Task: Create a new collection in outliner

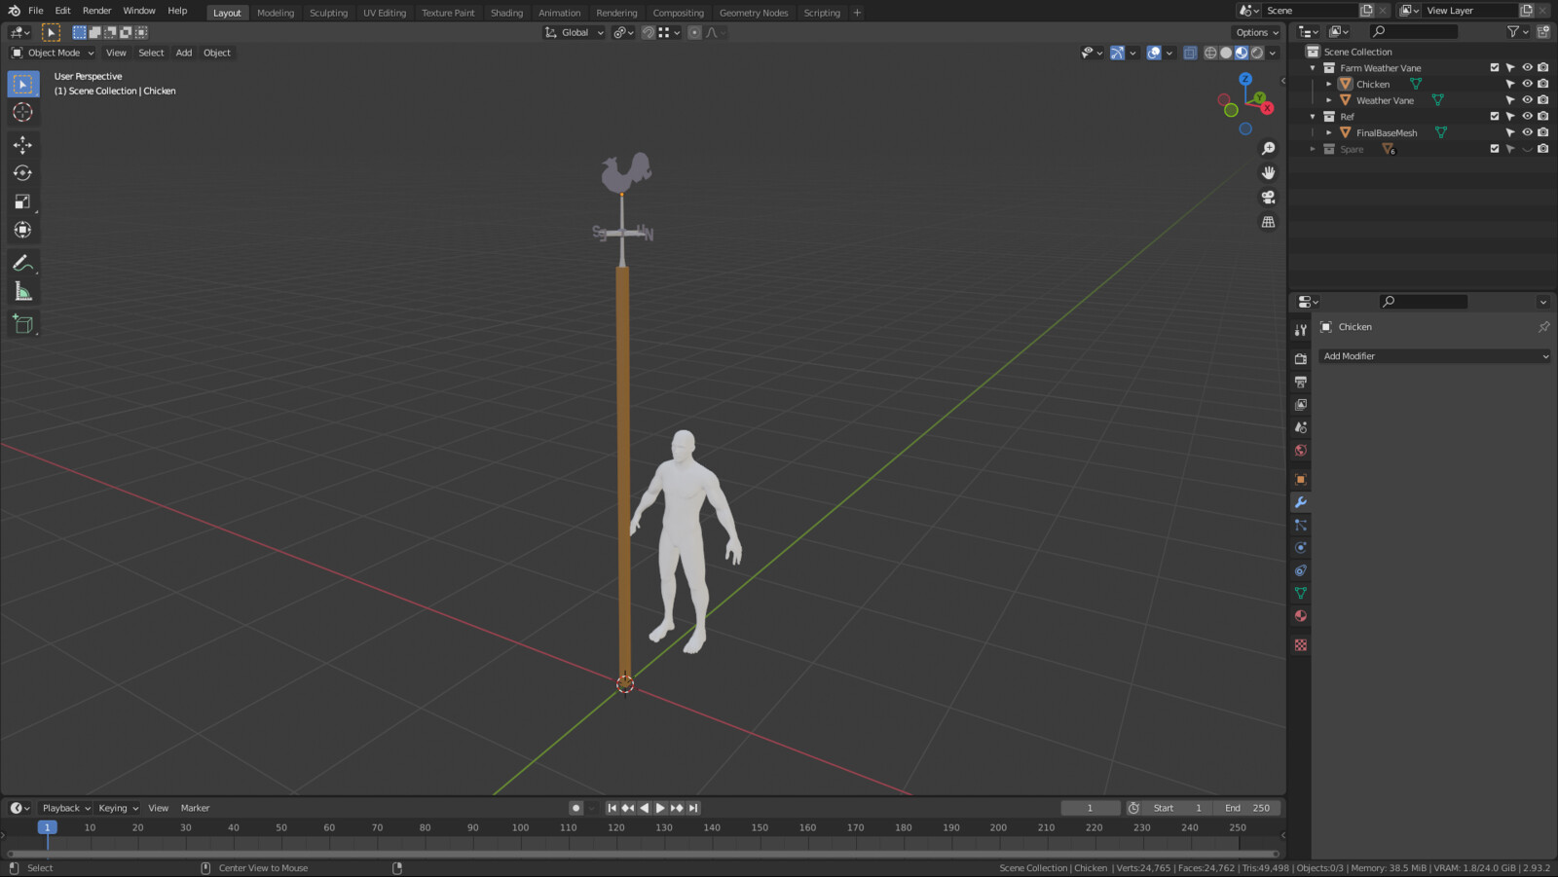Action: coord(1542,32)
